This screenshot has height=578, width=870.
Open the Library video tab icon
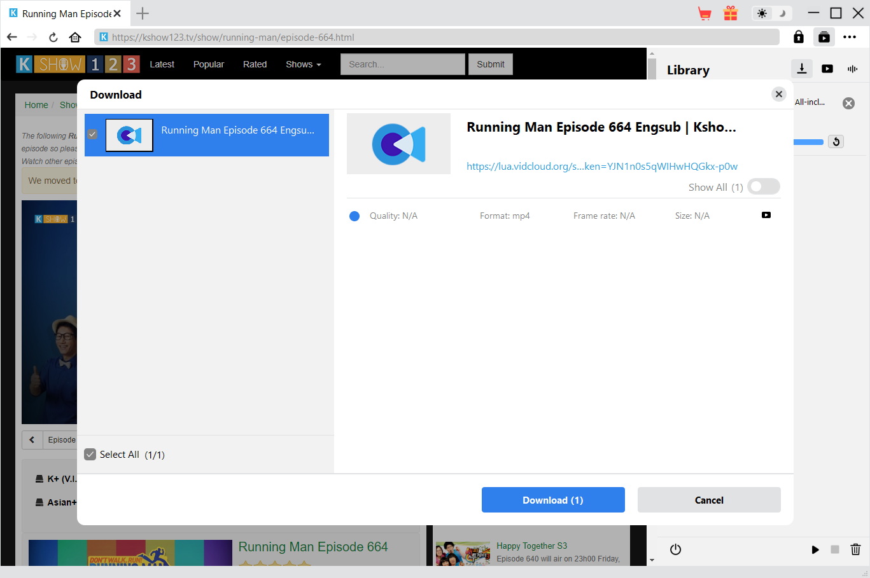click(827, 69)
